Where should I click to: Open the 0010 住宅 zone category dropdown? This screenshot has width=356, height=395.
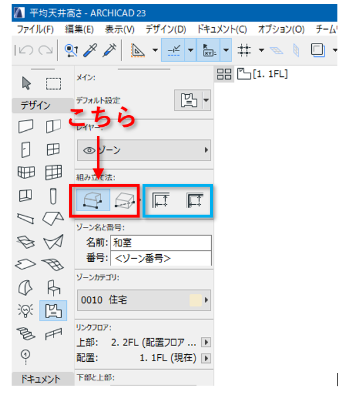tap(144, 300)
